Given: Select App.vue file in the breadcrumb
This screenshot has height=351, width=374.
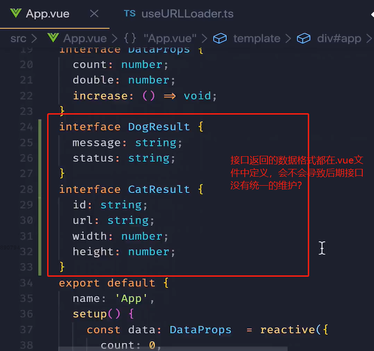Looking at the screenshot, I should (85, 38).
